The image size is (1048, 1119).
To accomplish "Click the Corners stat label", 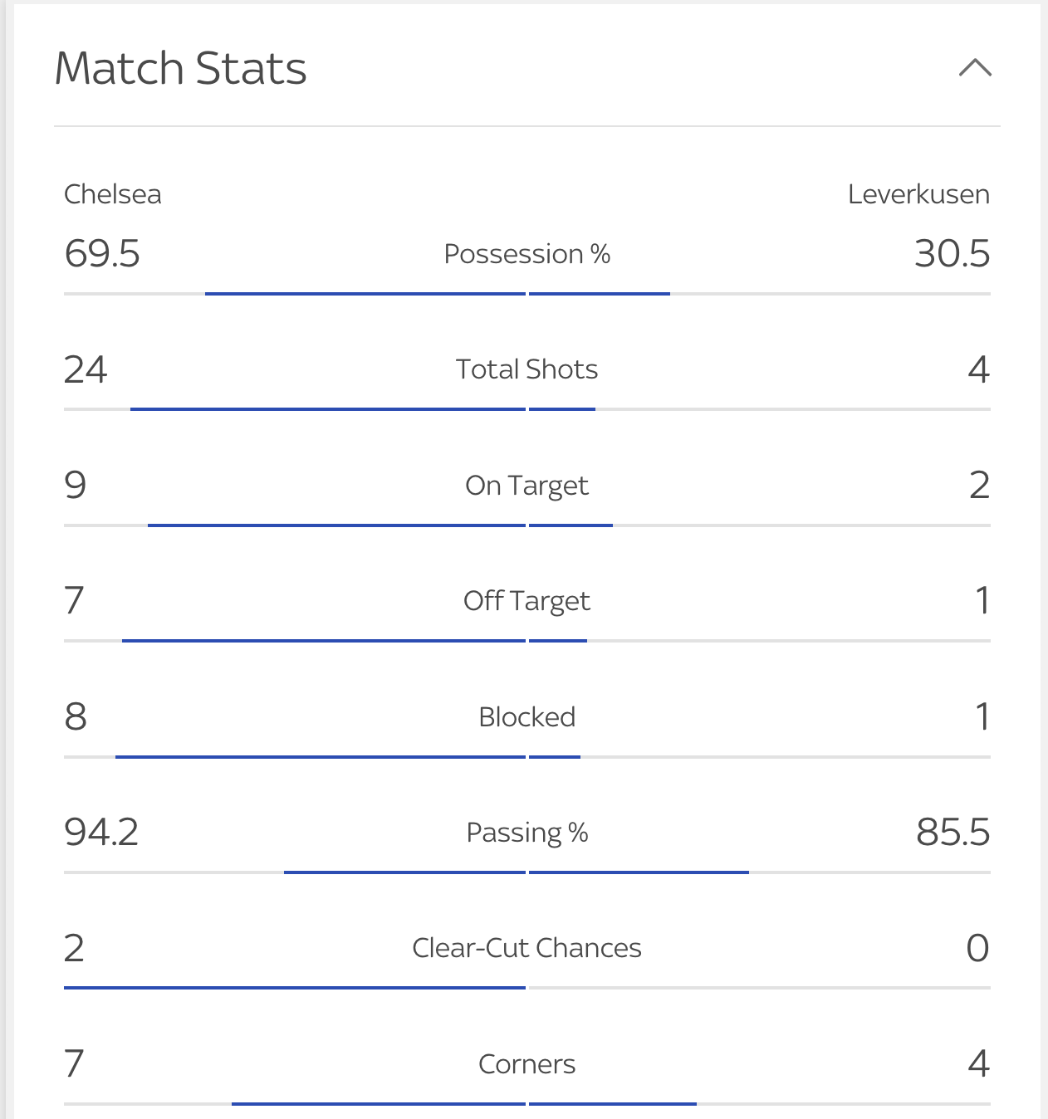I will (527, 1063).
